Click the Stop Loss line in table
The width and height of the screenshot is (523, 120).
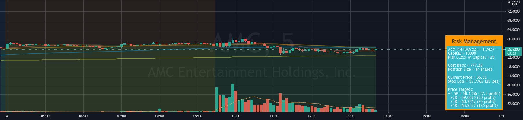474,81
